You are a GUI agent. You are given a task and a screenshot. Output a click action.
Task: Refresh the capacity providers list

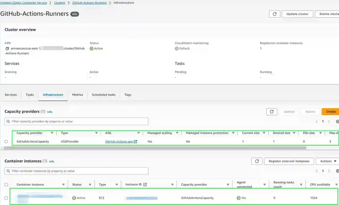[x=272, y=112]
